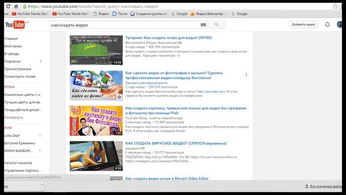Click the browser home icon
The image size is (346, 195).
(16, 6)
